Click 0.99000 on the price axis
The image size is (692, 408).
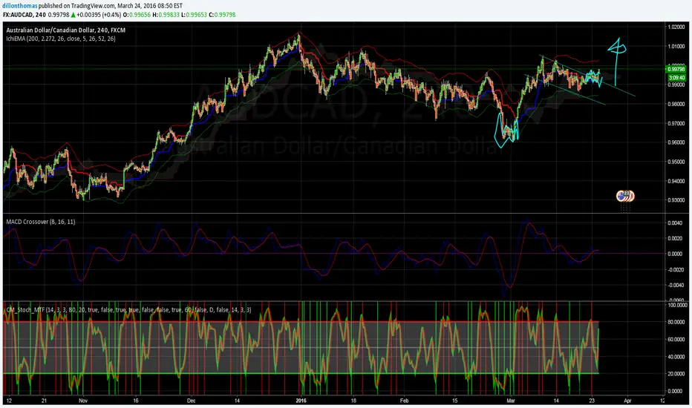[x=676, y=85]
